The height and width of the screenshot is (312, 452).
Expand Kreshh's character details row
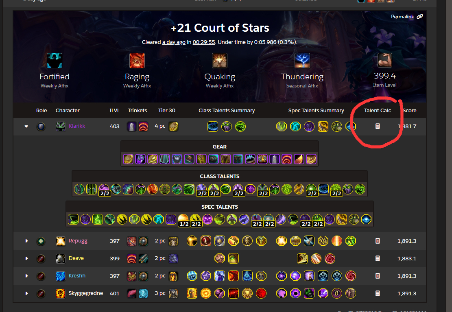[26, 276]
